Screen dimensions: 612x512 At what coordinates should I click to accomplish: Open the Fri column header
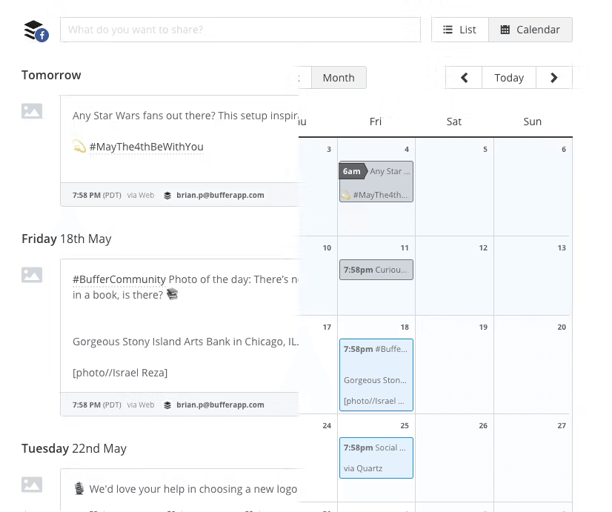pos(375,121)
